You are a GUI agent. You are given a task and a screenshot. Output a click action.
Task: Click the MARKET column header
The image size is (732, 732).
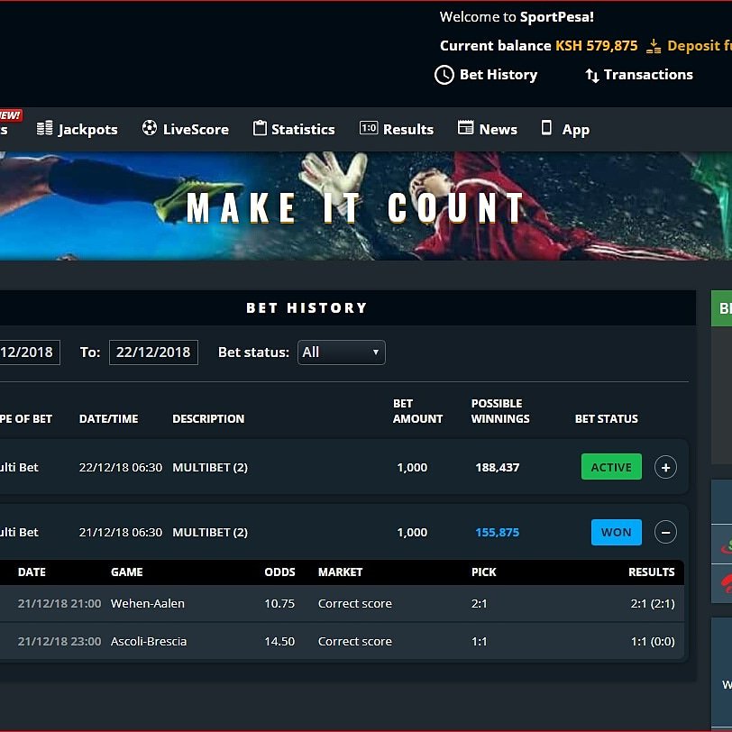point(341,572)
